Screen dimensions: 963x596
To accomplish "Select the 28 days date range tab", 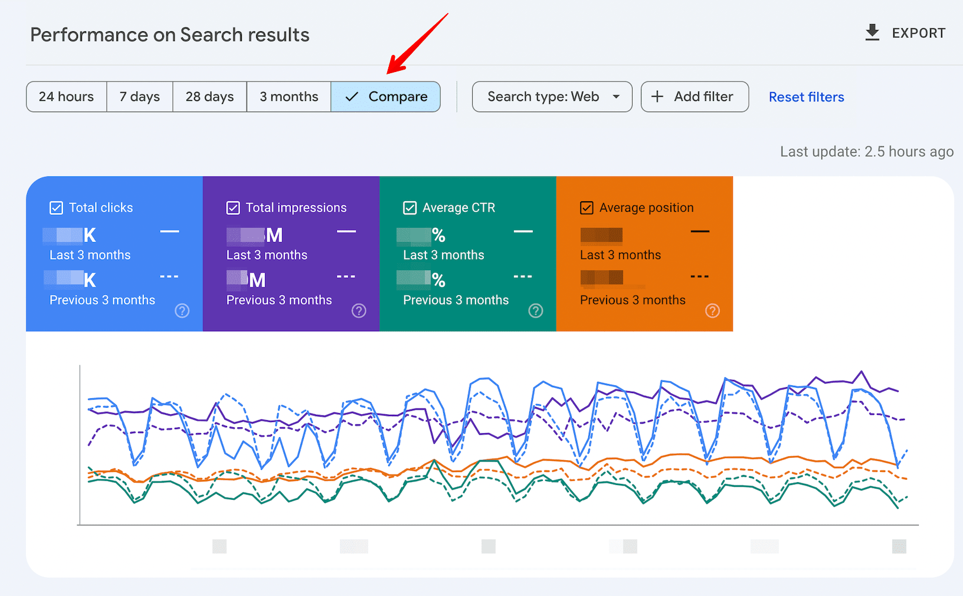I will pyautogui.click(x=209, y=96).
